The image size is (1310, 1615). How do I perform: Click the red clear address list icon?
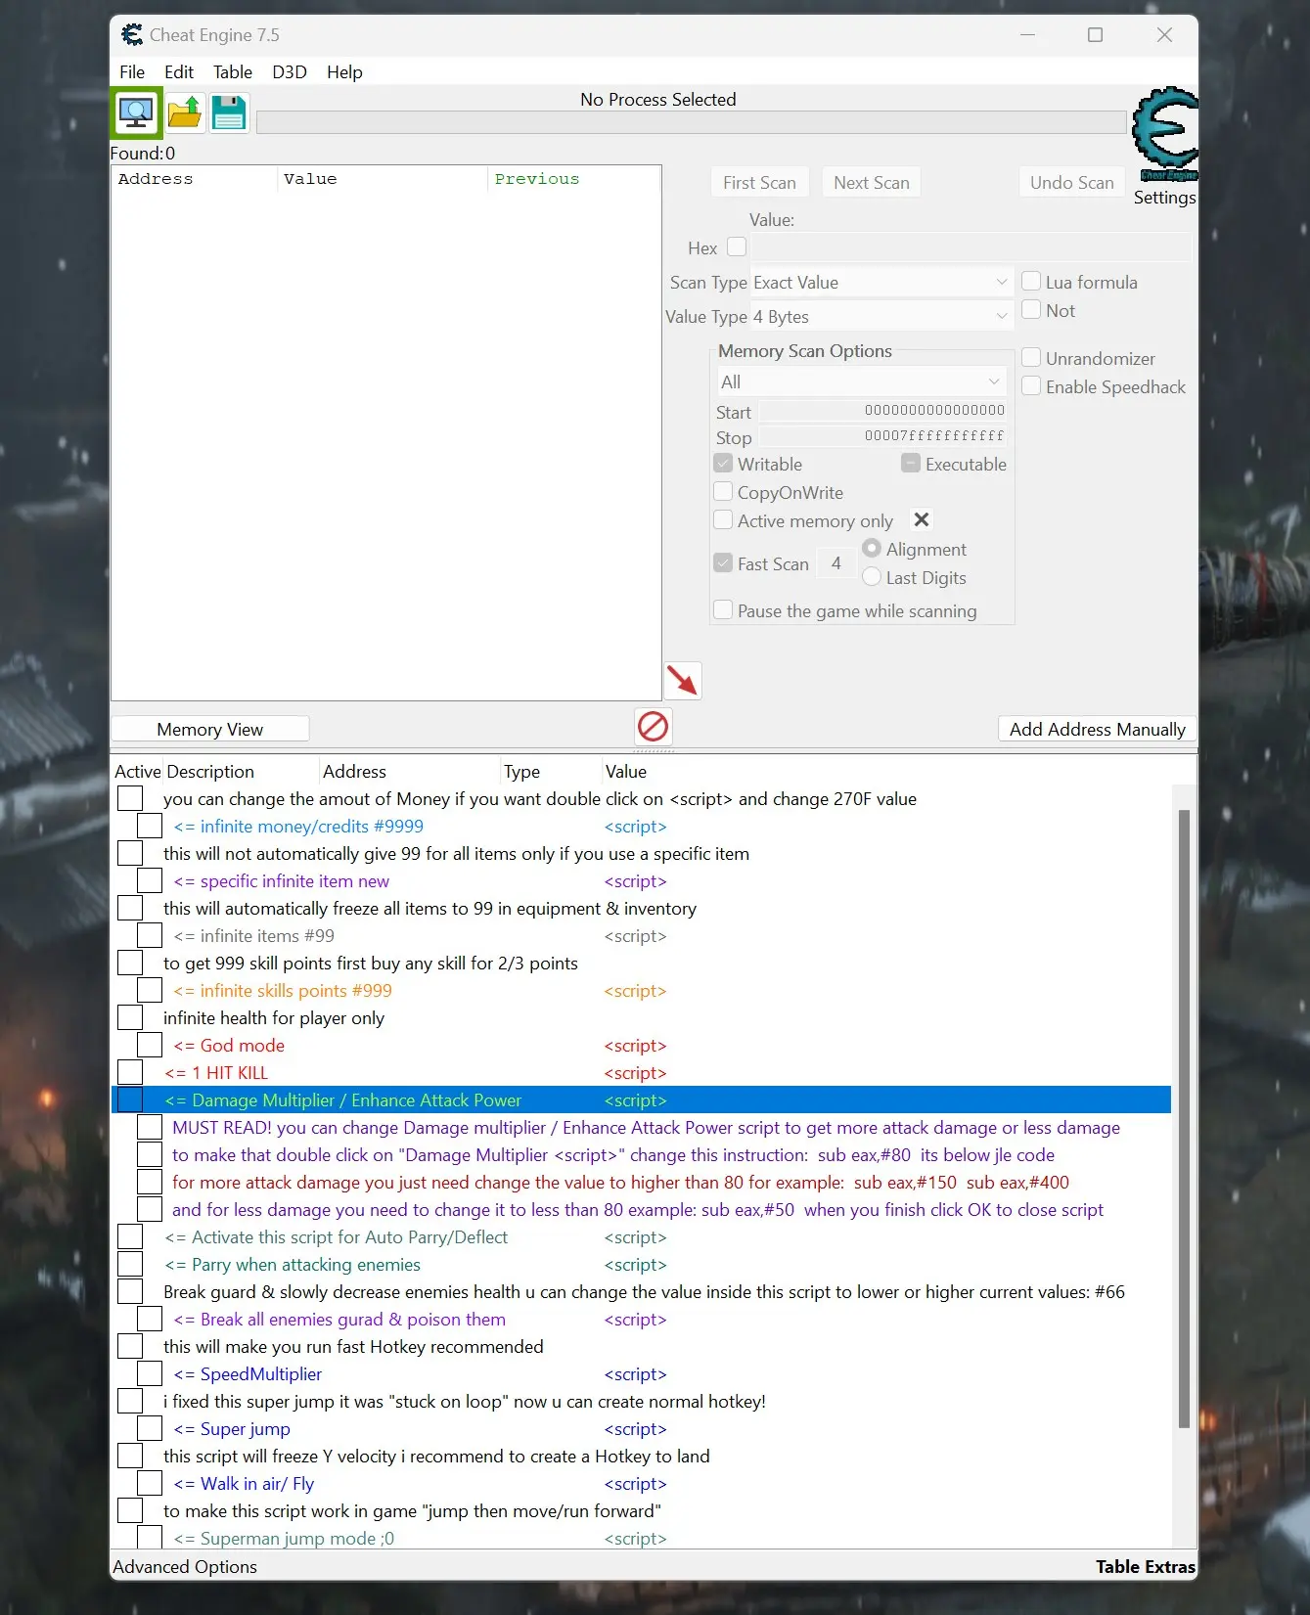[x=653, y=726]
